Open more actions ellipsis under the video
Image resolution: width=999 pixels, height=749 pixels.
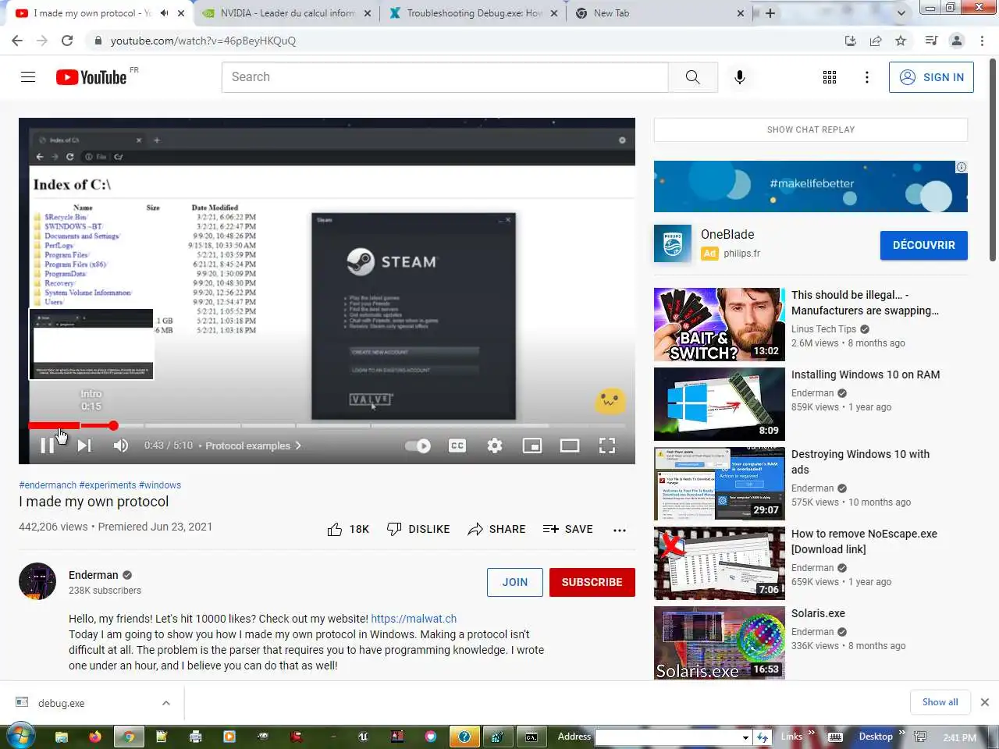coord(620,530)
